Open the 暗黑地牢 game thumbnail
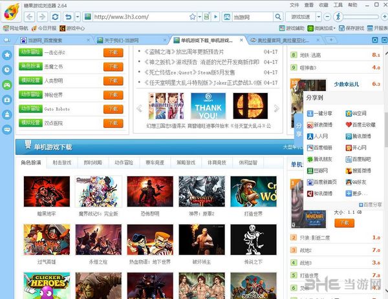 click(47, 192)
